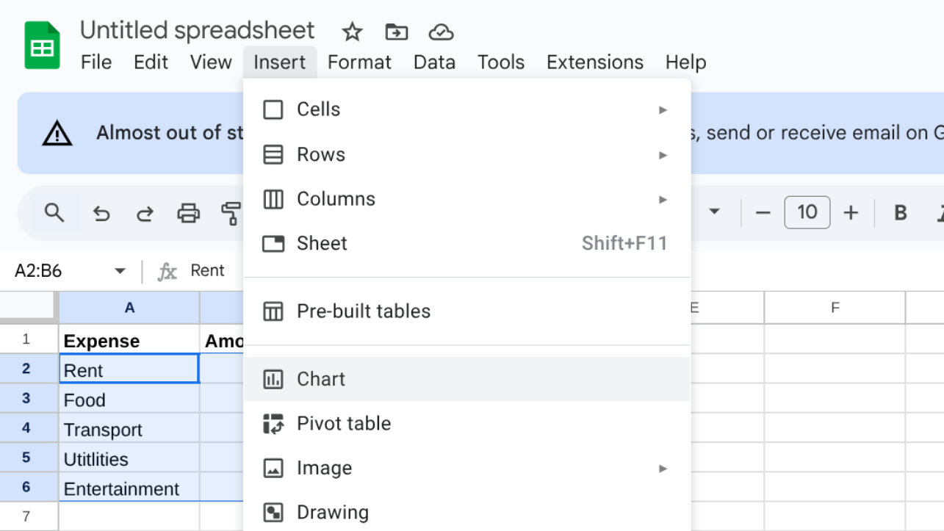The image size is (944, 531).
Task: Check document status via the cloud icon
Action: [440, 32]
